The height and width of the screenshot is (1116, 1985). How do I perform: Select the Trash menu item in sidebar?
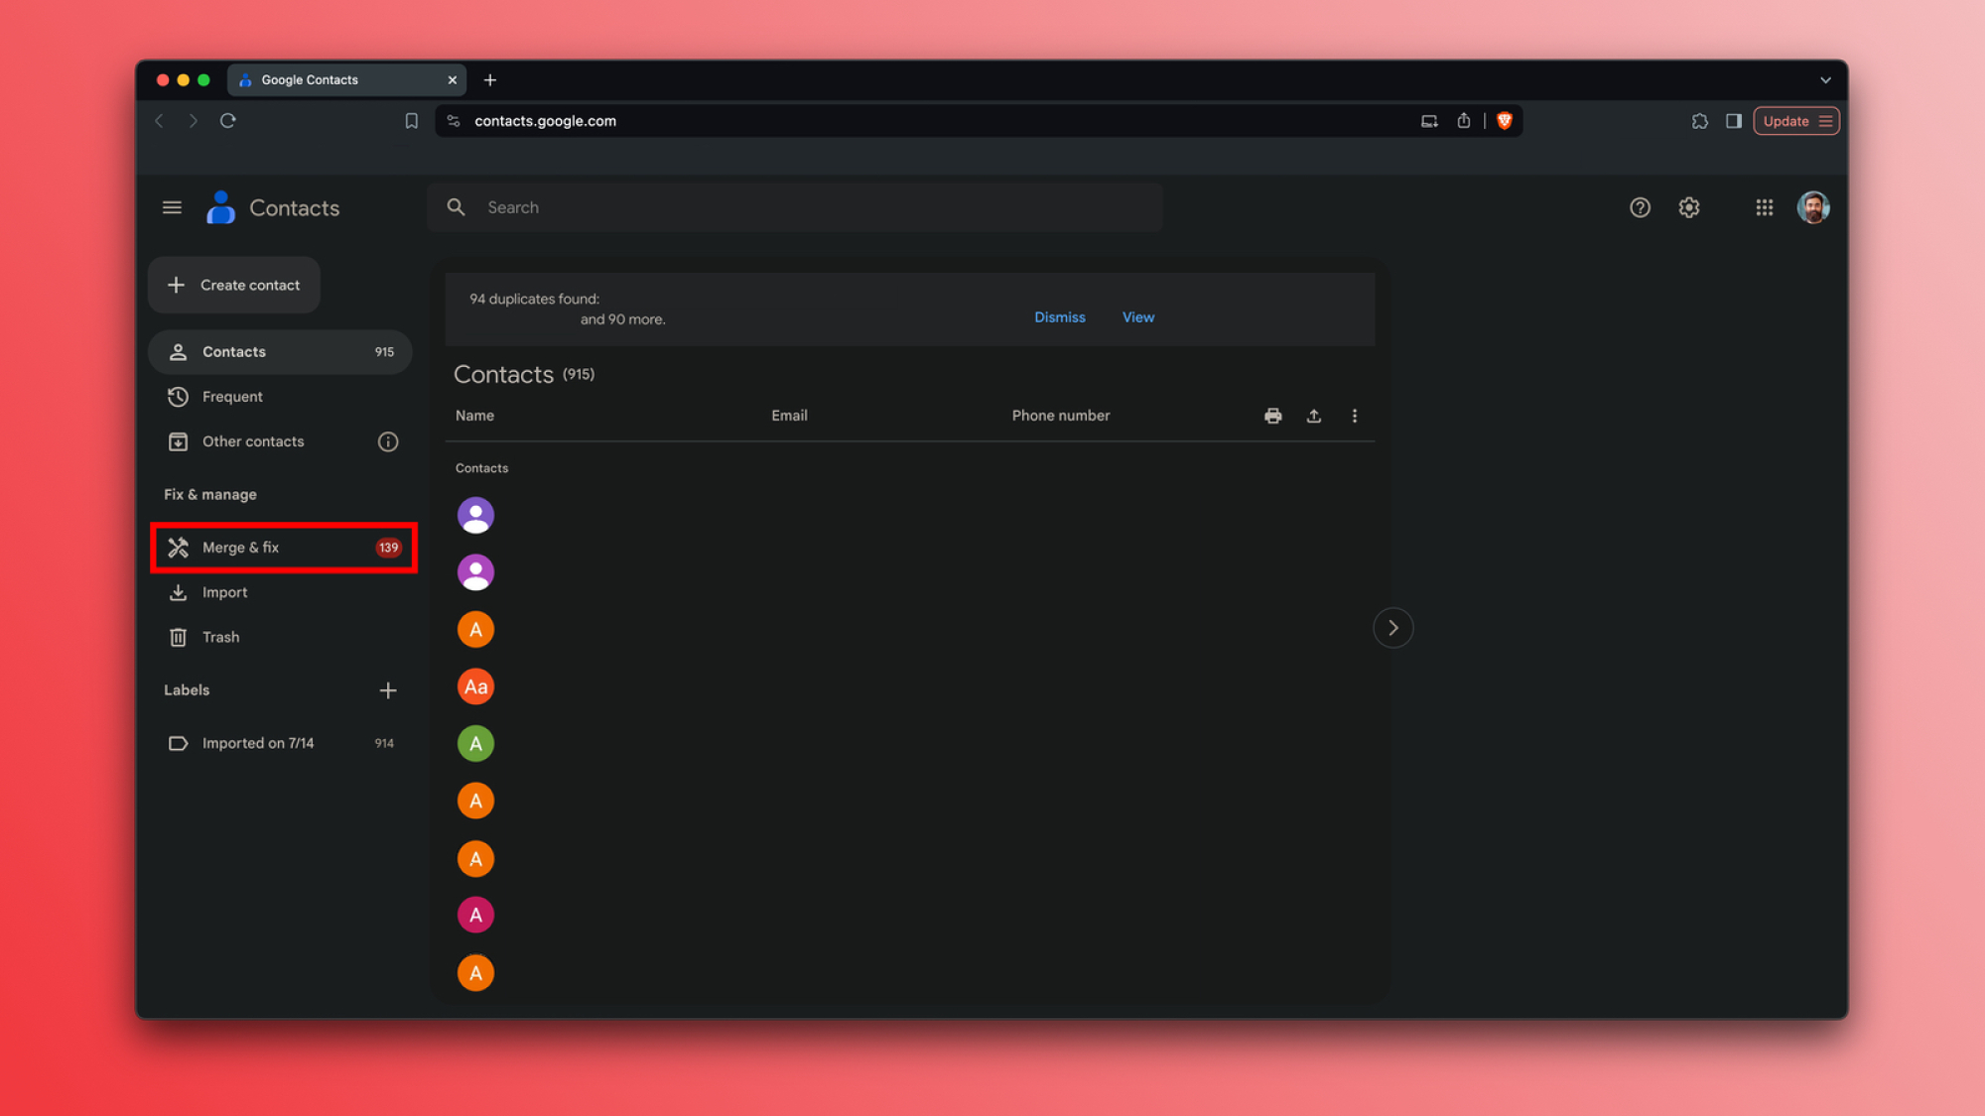221,636
